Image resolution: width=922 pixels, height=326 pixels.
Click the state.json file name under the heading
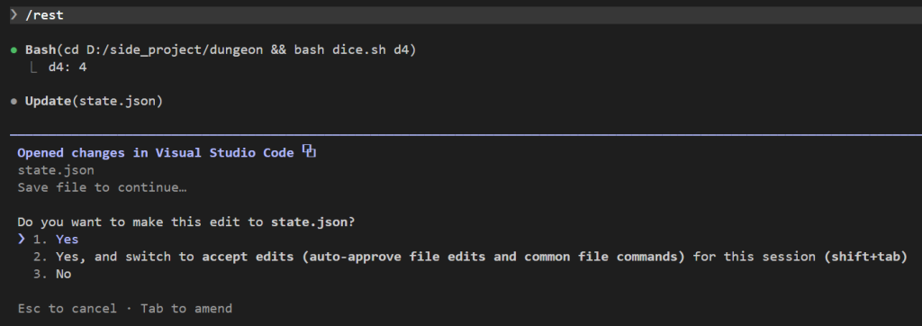pos(56,170)
